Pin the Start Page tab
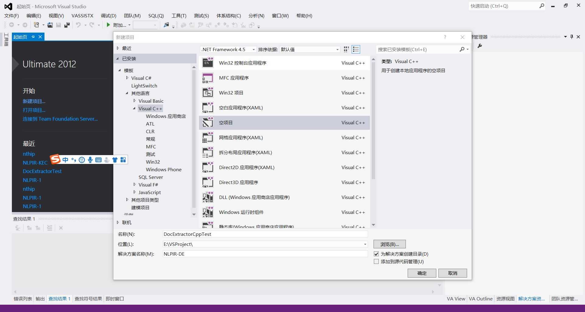Viewport: 585px width, 312px height. click(x=33, y=37)
